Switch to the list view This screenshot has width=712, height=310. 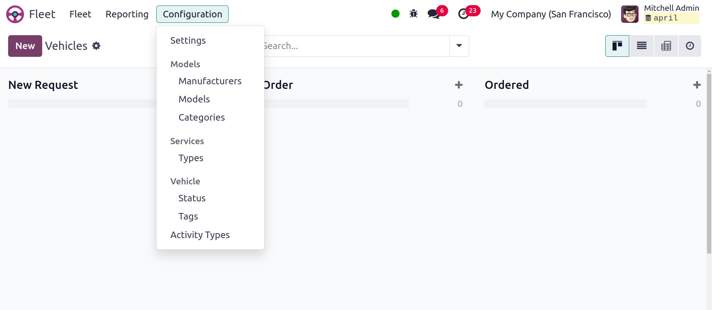pyautogui.click(x=642, y=46)
